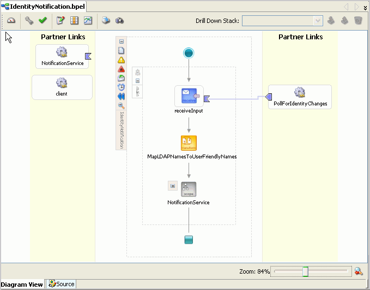This screenshot has height=290, width=370.
Task: Collapse the IdentityNotification process scope
Action: click(x=122, y=42)
